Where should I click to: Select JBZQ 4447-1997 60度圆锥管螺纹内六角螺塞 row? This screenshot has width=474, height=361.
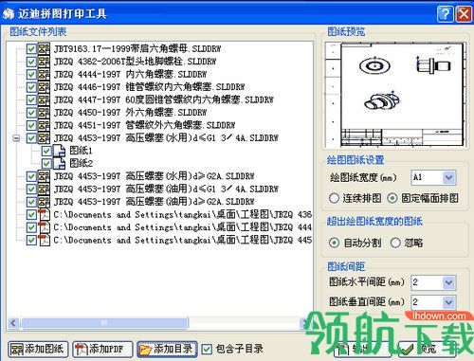click(x=163, y=99)
